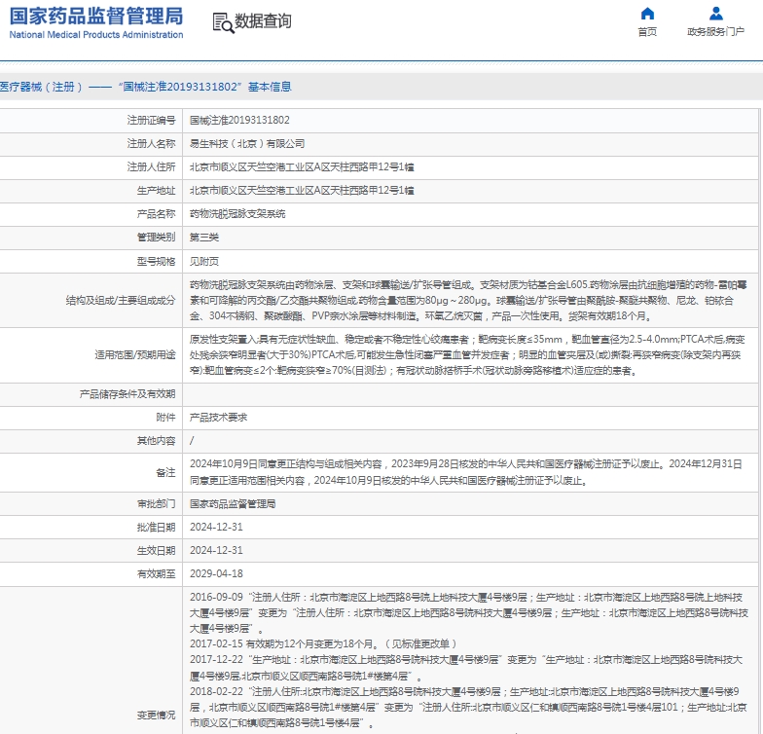The height and width of the screenshot is (734, 763).
Task: Open the 产品技术要求 attachment
Action: pos(218,417)
